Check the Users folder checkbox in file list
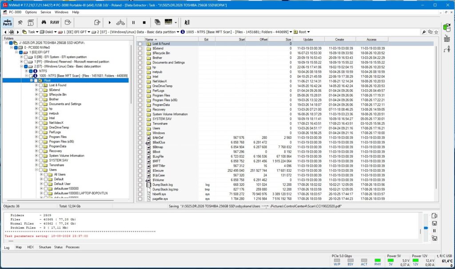Image resolution: width=455 pixels, height=269 pixels. (140, 128)
